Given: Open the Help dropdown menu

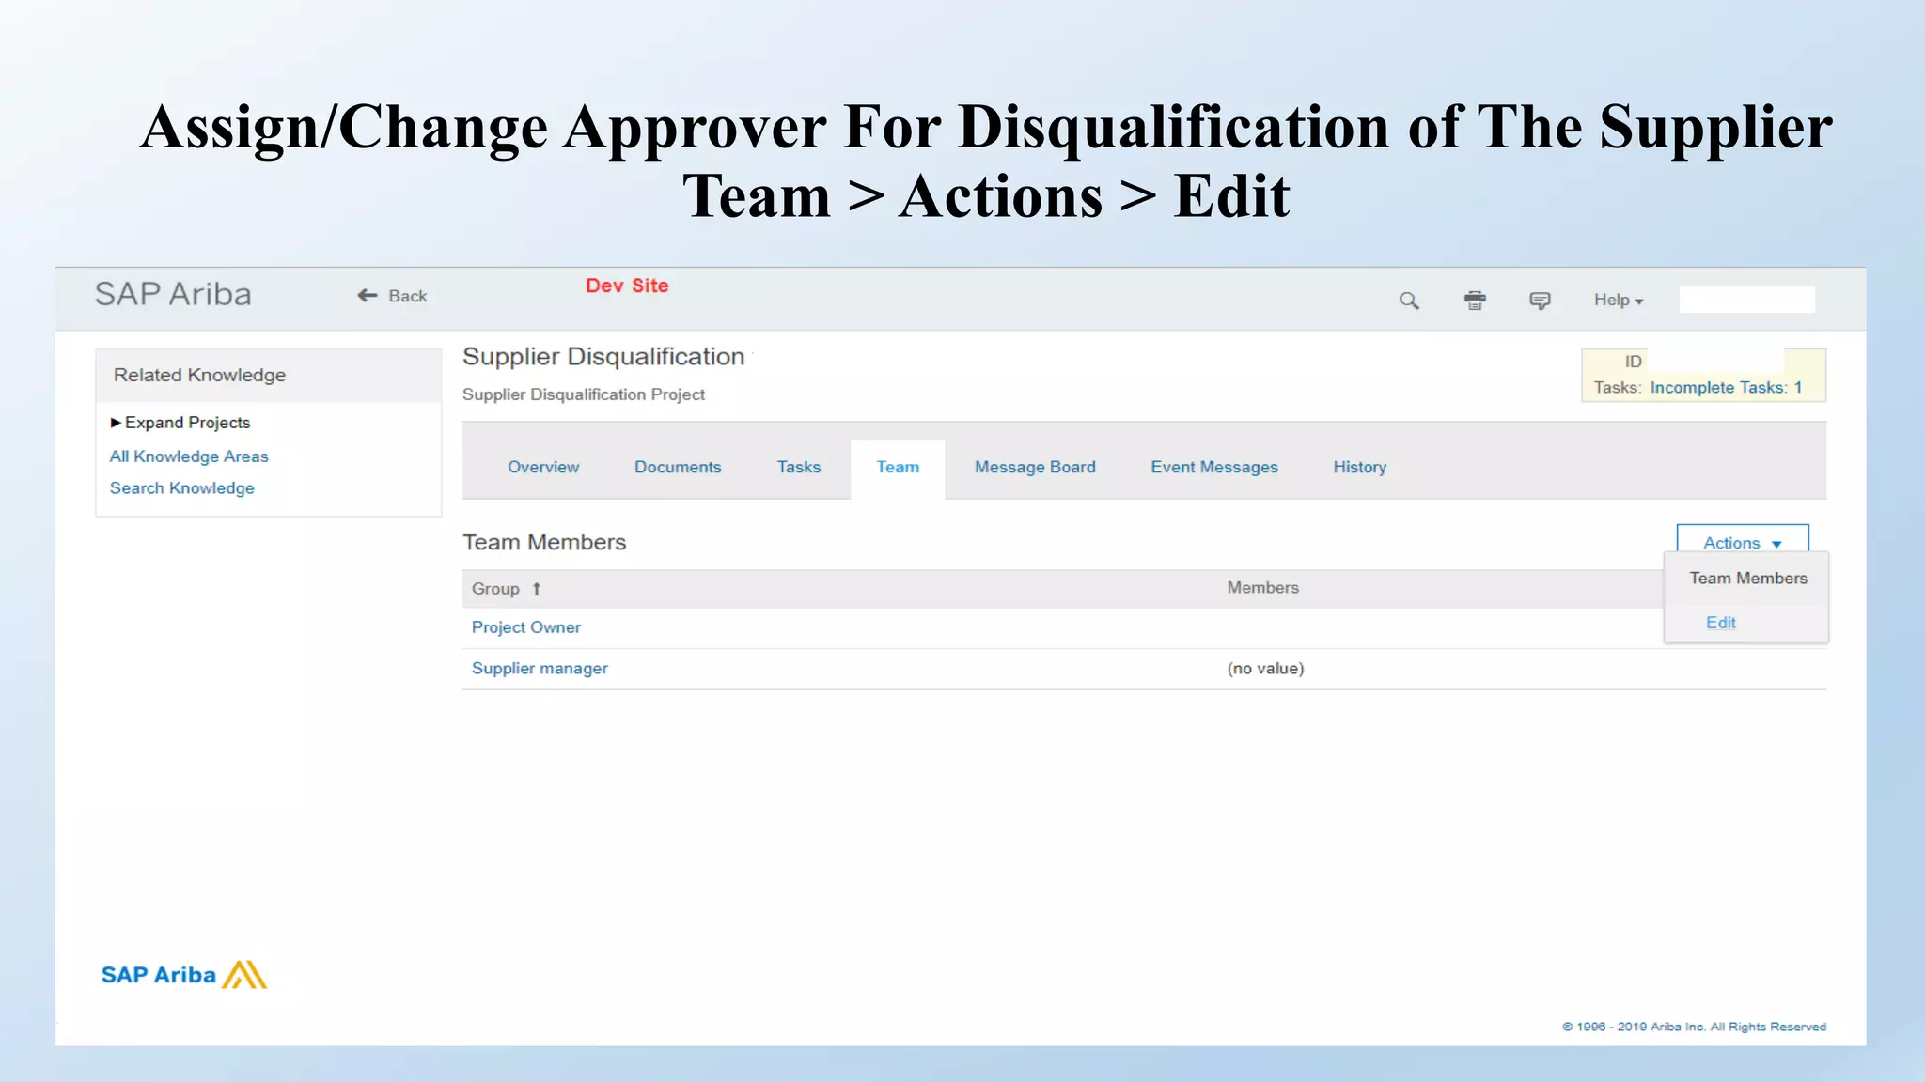Looking at the screenshot, I should 1618,301.
